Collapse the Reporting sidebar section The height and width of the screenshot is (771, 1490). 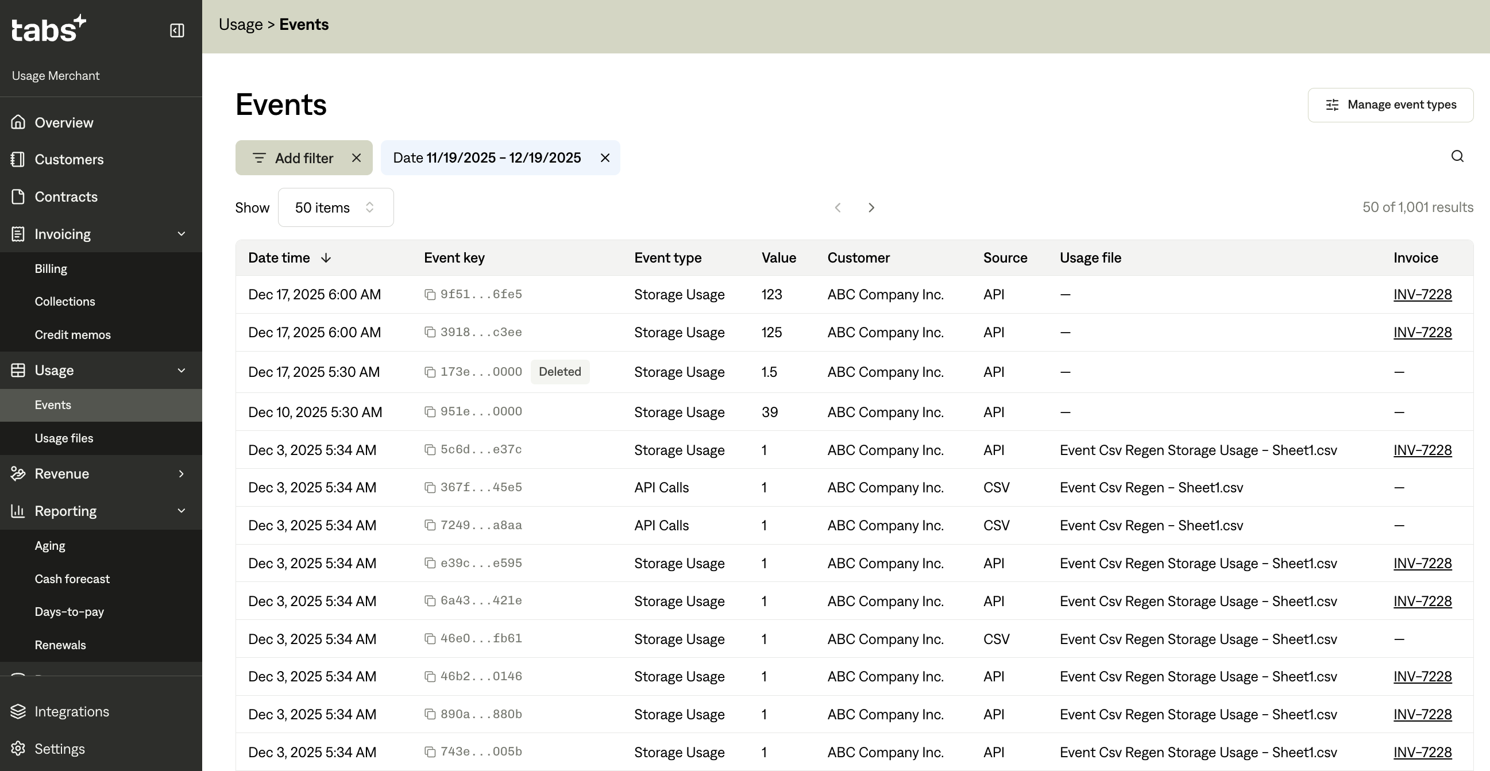pos(181,511)
